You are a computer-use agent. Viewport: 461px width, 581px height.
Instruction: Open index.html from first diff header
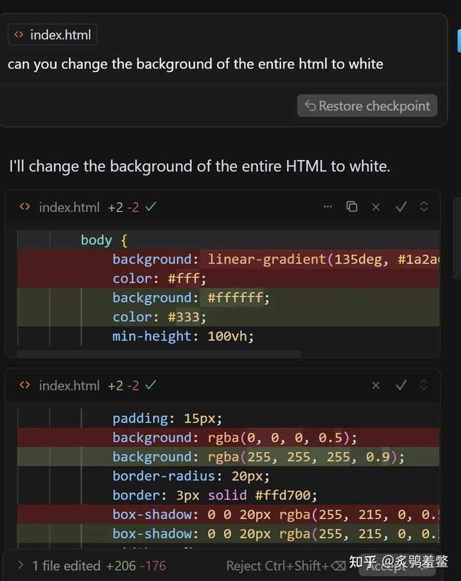[69, 207]
